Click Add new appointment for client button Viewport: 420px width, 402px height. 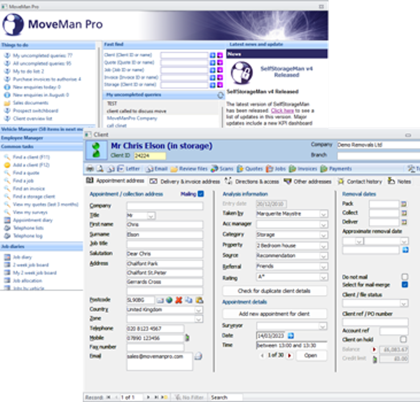[275, 314]
